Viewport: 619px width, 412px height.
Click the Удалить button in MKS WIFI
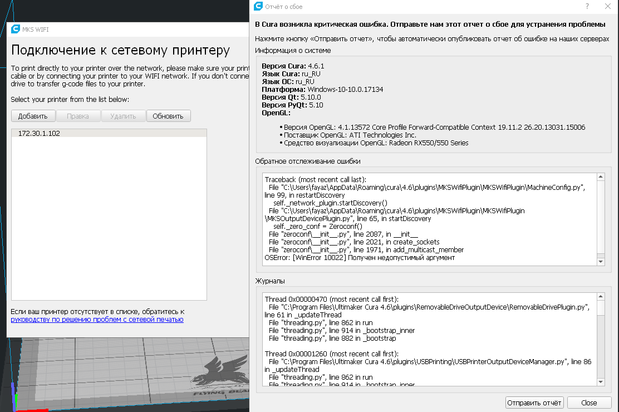pos(123,116)
